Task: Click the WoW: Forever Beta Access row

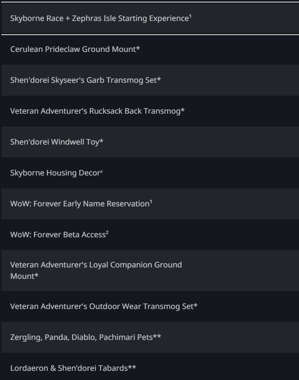Action: pos(150,235)
